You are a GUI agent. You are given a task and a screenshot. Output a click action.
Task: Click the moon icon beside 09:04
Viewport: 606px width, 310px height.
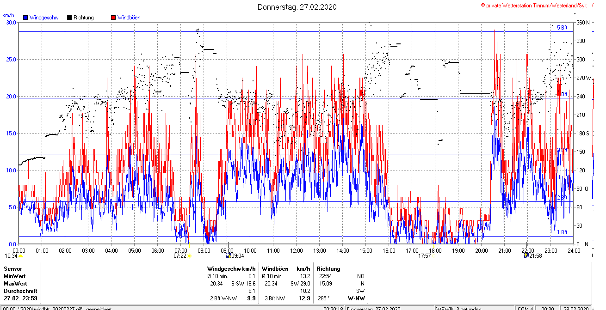[228, 255]
